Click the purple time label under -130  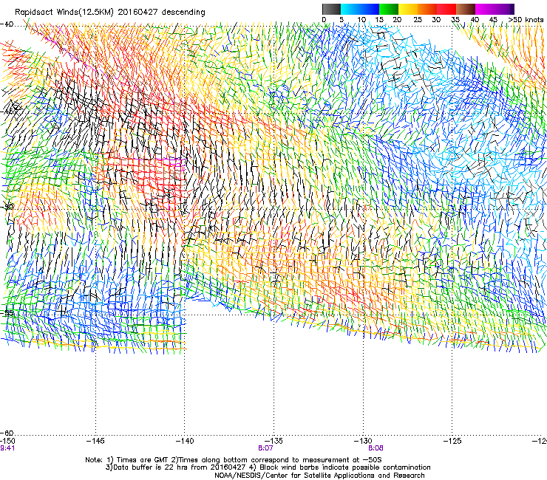(x=376, y=448)
